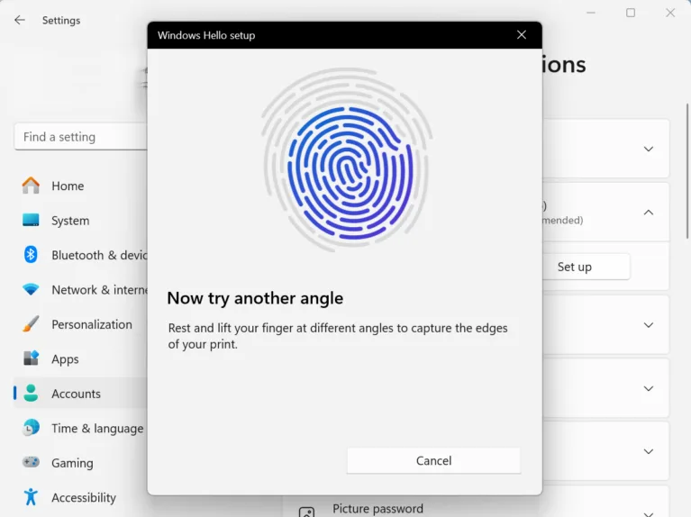Click the Accessibility figure icon
This screenshot has width=691, height=517.
[31, 496]
